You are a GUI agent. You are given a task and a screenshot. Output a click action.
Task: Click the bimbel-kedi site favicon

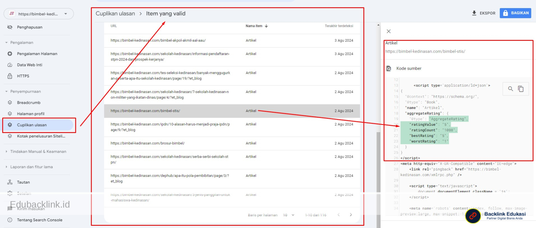tap(12, 13)
